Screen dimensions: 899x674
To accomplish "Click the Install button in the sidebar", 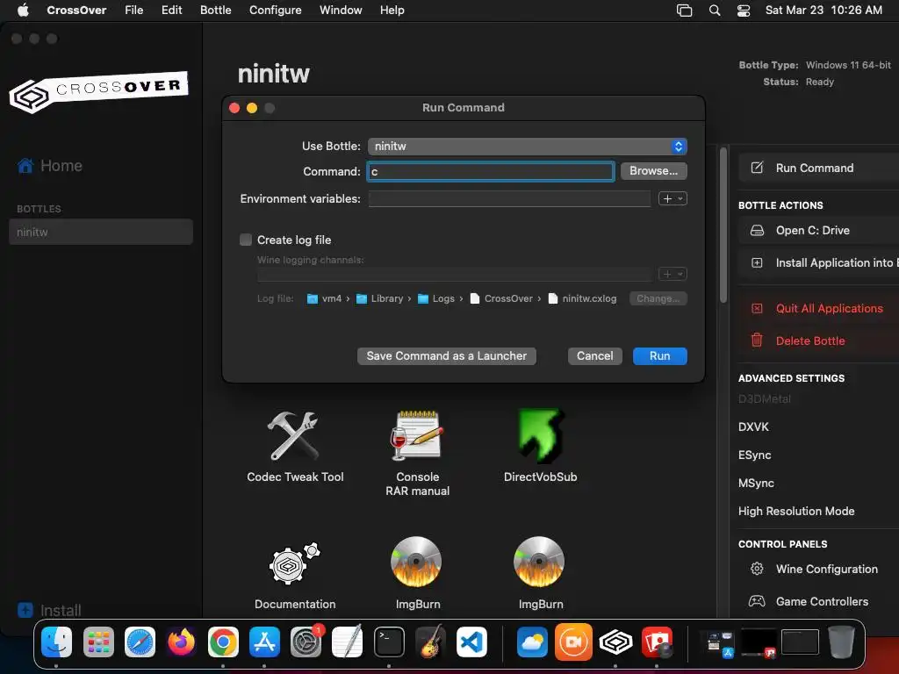I will point(49,611).
